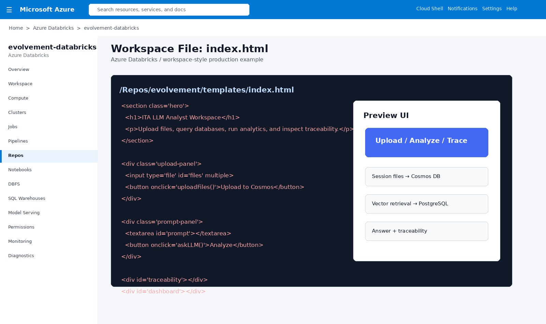Click the Upload to Cosmos button code line

[x=214, y=187]
